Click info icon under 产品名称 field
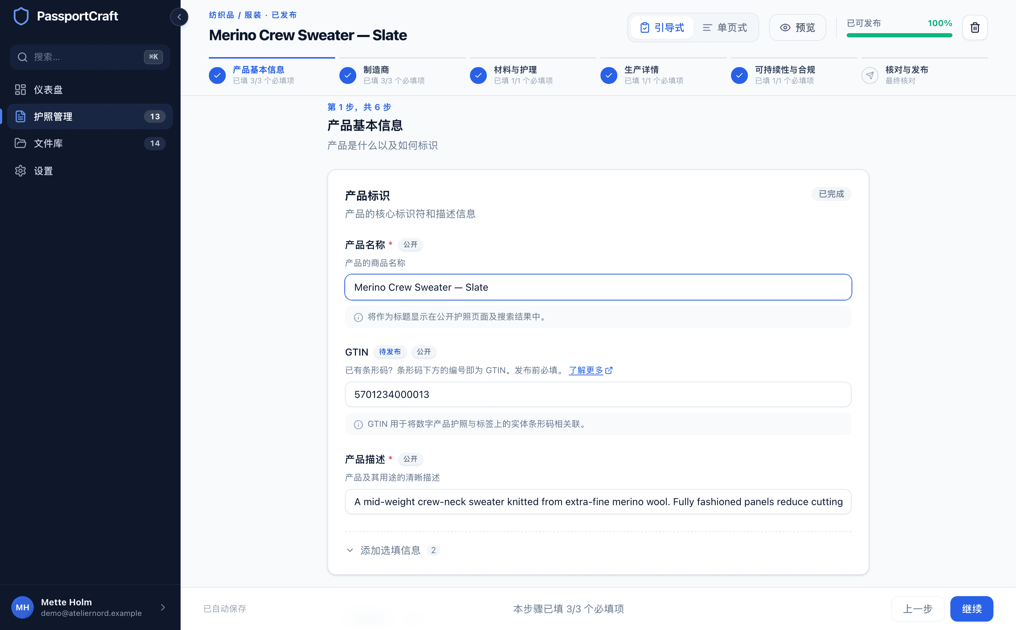Image resolution: width=1016 pixels, height=630 pixels. pos(358,317)
